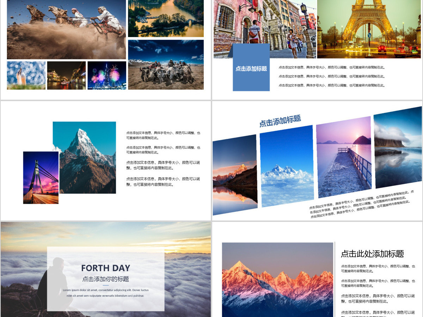Screen dimensions: 423x317
Task: Click the cable bridge at dusk photo
Action: coord(41,178)
